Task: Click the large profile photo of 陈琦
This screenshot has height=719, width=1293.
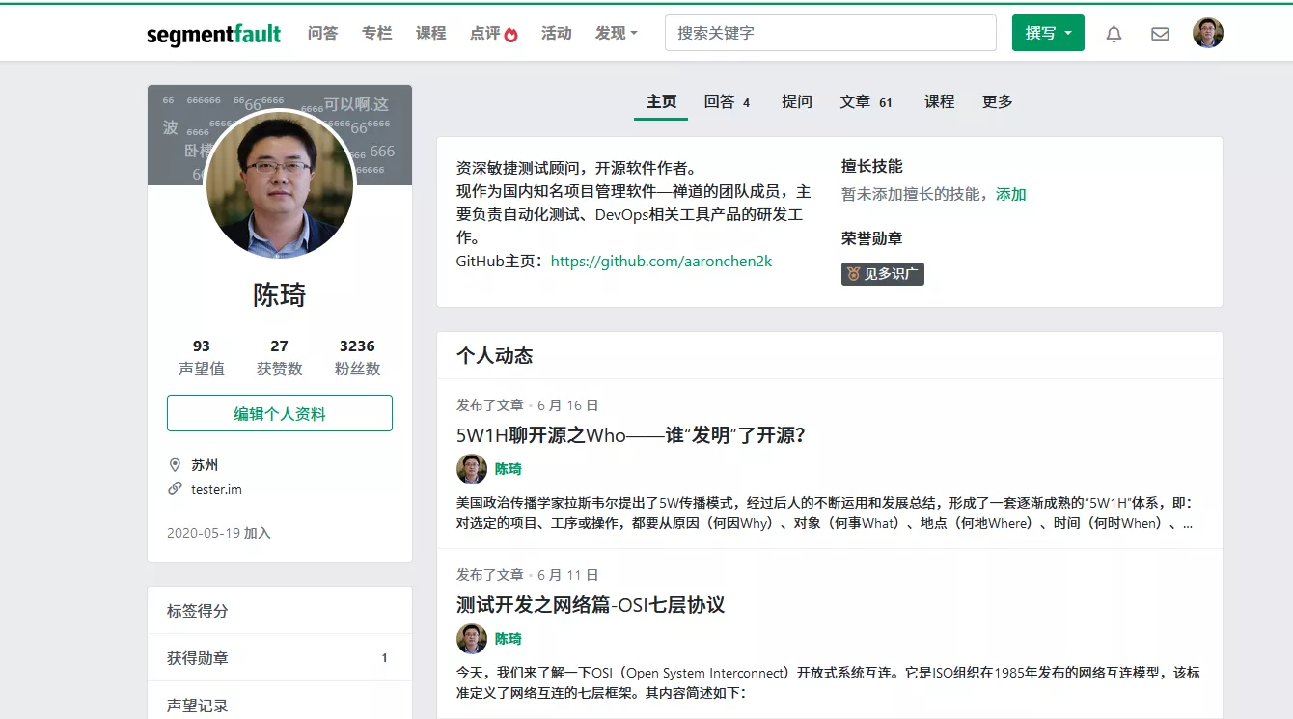Action: pyautogui.click(x=280, y=184)
